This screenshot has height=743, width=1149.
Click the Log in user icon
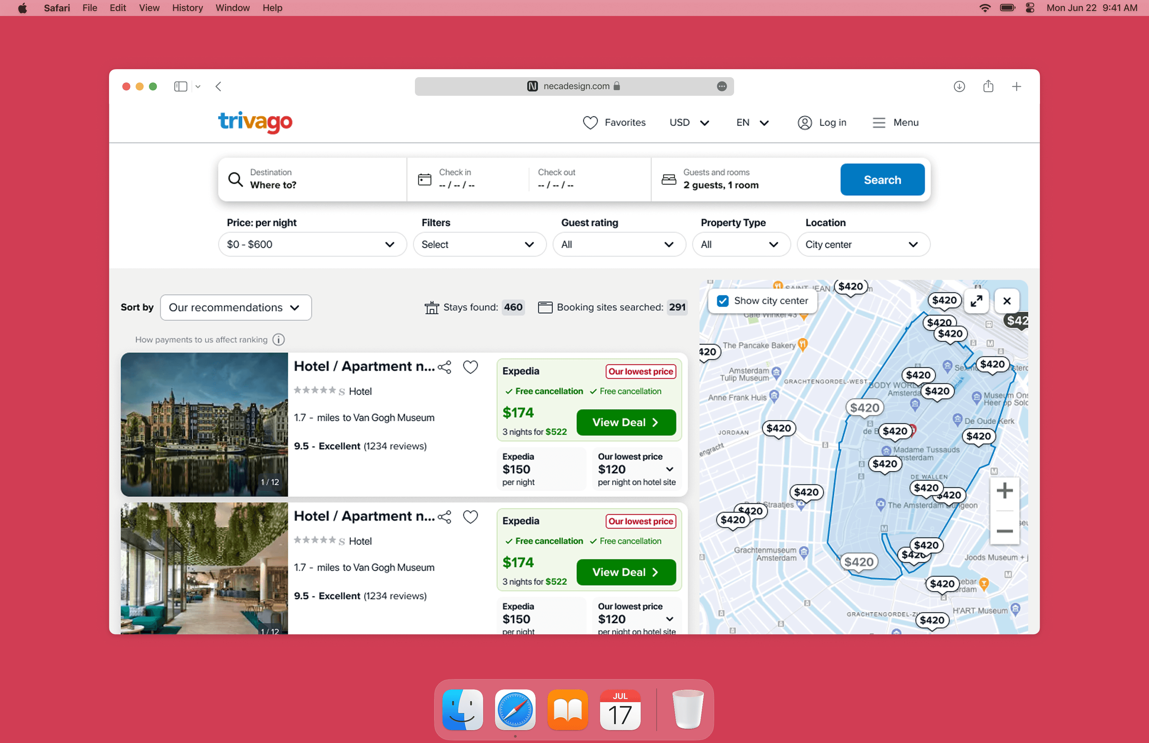click(x=805, y=122)
